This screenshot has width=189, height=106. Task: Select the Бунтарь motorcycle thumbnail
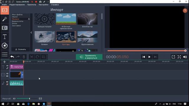click(x=66, y=37)
